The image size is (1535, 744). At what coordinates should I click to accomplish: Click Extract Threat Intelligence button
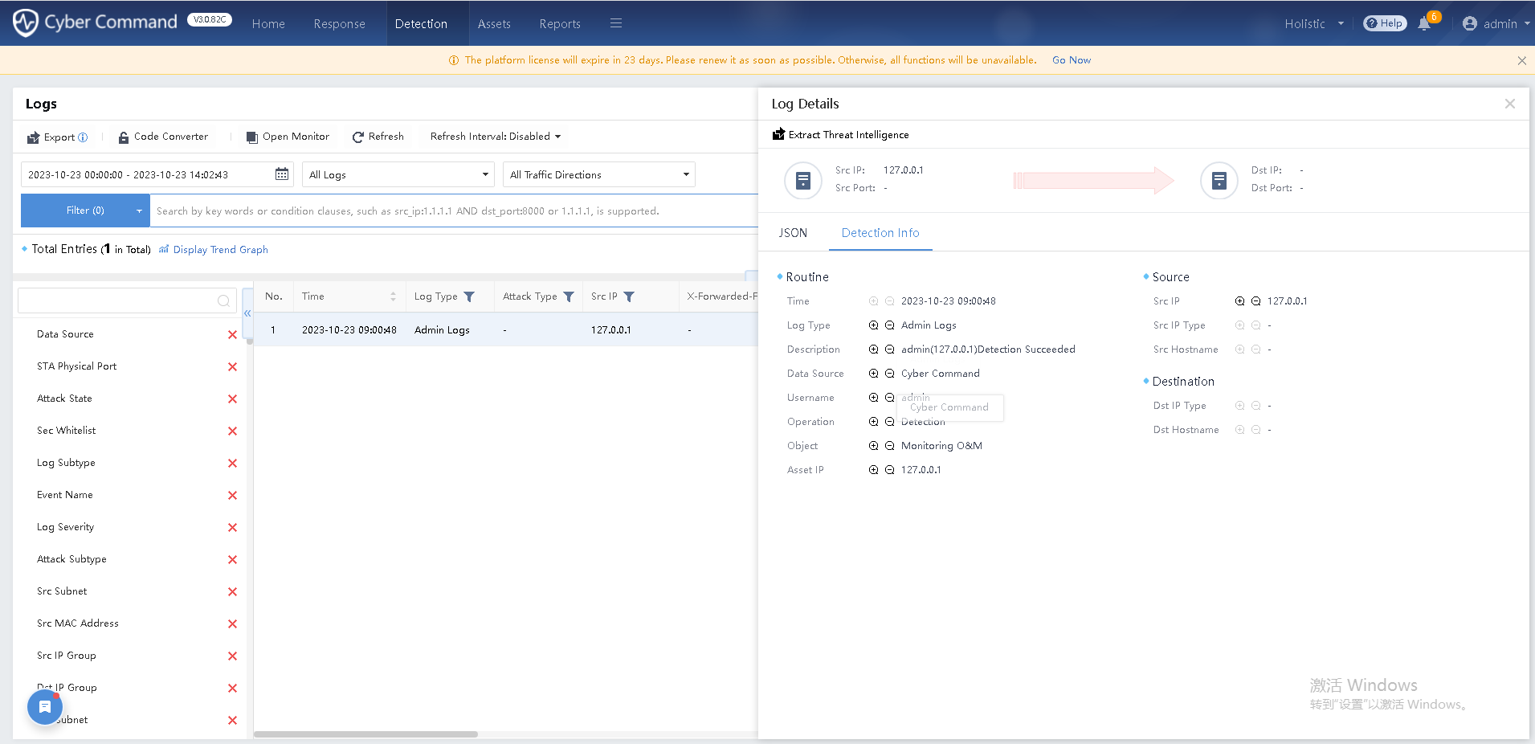click(x=841, y=135)
